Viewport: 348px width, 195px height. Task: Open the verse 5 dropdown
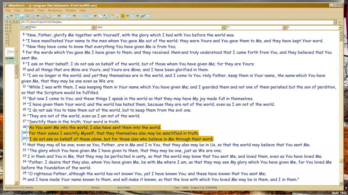coord(340,27)
